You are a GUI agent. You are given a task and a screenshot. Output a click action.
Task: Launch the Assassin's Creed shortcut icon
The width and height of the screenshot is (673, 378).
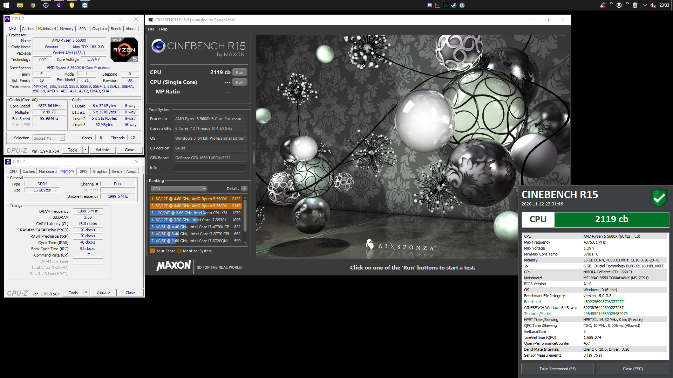coord(446,5)
